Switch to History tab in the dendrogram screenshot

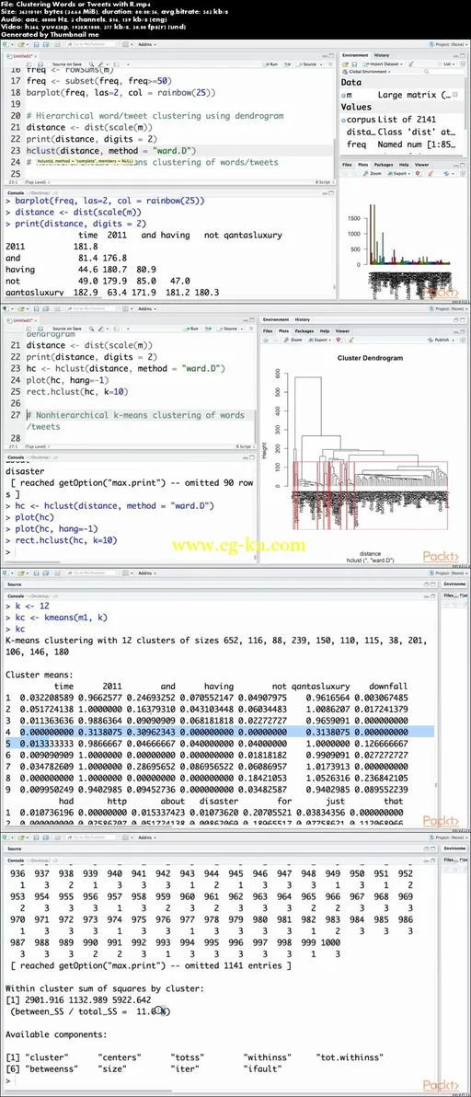click(x=302, y=319)
